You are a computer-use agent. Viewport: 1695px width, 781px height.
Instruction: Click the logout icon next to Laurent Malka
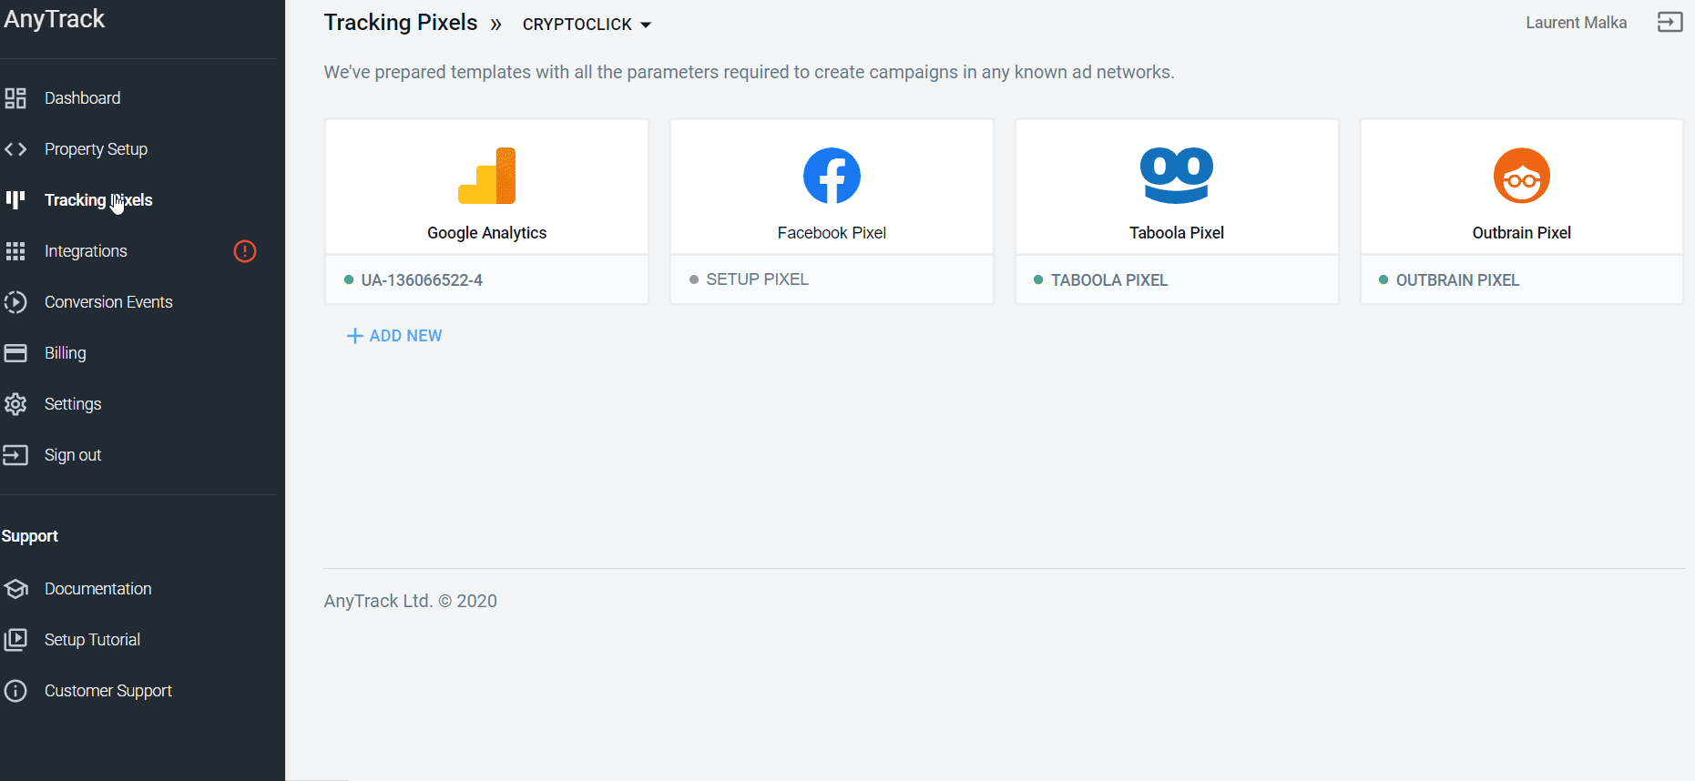pyautogui.click(x=1669, y=23)
